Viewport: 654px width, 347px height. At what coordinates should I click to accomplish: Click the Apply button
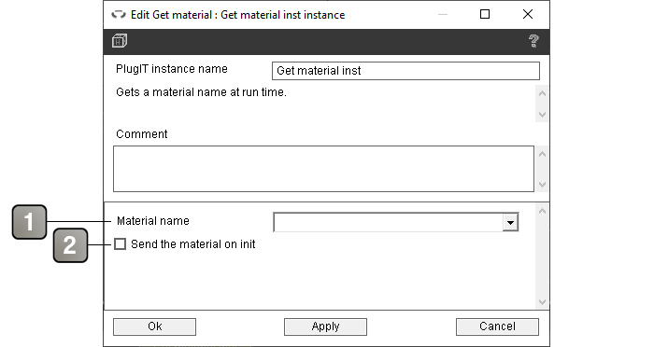click(x=325, y=326)
